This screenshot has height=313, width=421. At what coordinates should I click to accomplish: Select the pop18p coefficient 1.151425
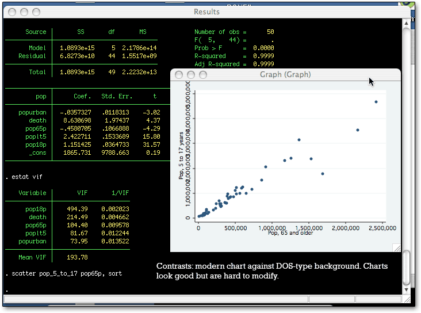coord(77,144)
